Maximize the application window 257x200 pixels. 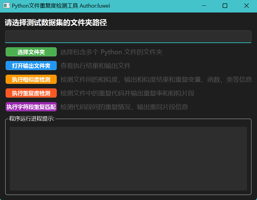click(225, 6)
